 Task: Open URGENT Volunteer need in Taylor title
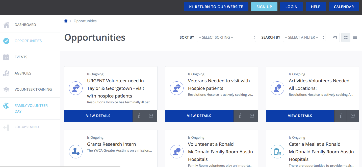116,88
